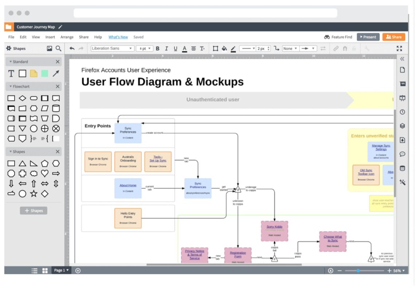Click the search shapes magnifier icon
The width and height of the screenshot is (415, 286).
coord(58,48)
